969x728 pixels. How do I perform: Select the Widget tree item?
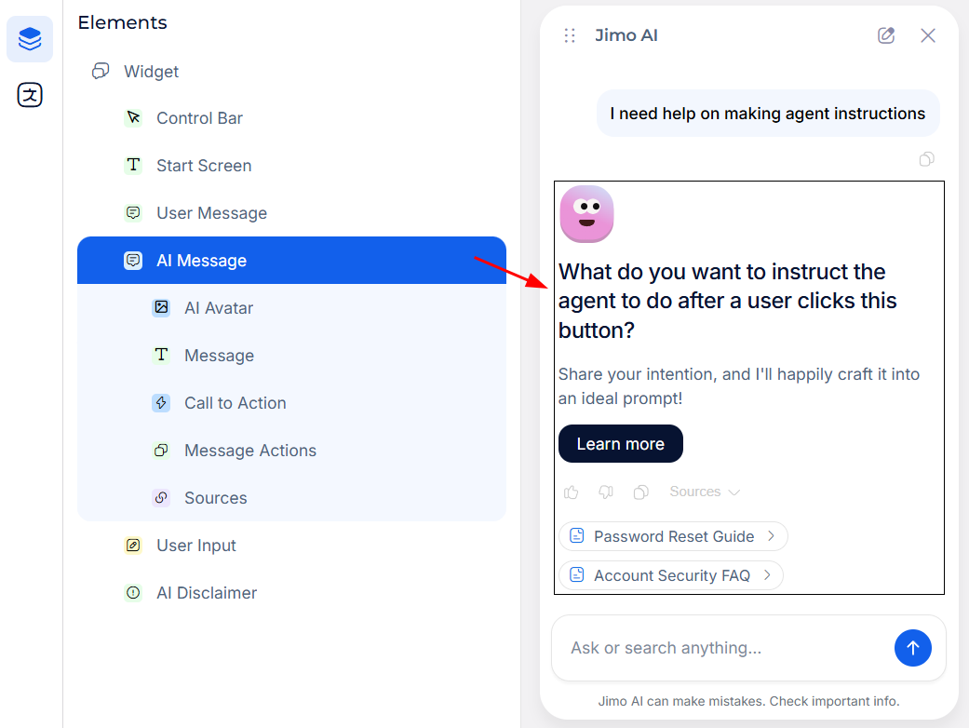151,72
